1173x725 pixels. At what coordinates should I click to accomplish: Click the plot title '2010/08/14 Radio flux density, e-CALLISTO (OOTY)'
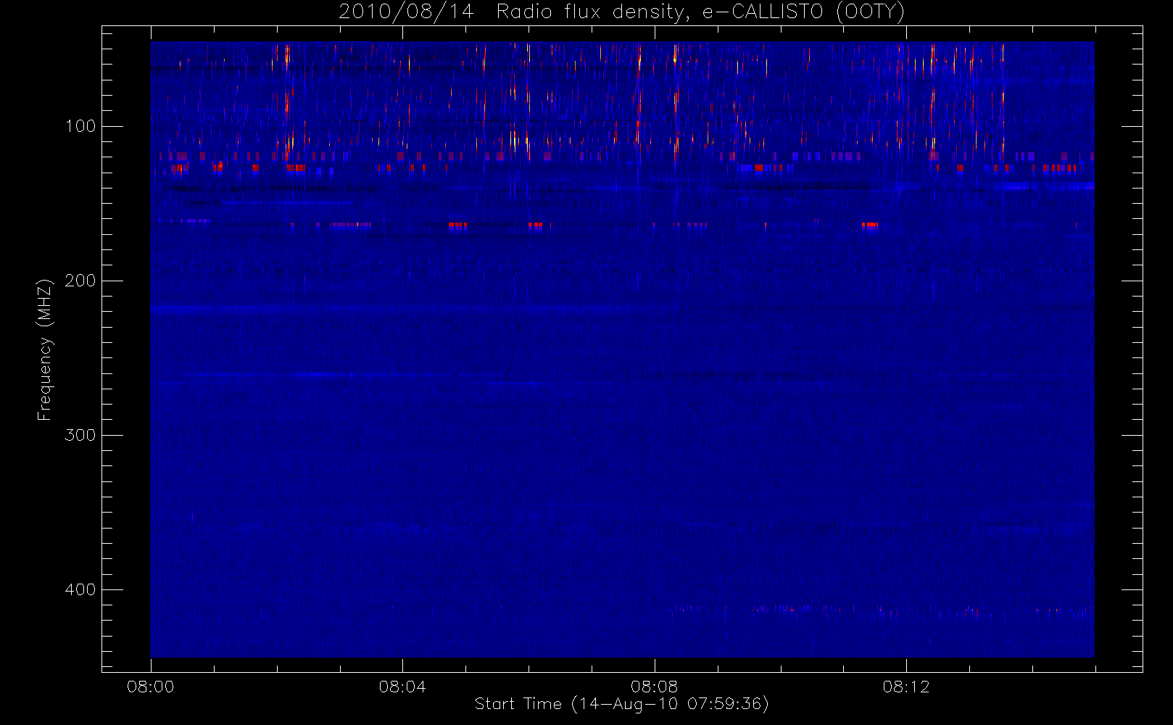[x=622, y=12]
